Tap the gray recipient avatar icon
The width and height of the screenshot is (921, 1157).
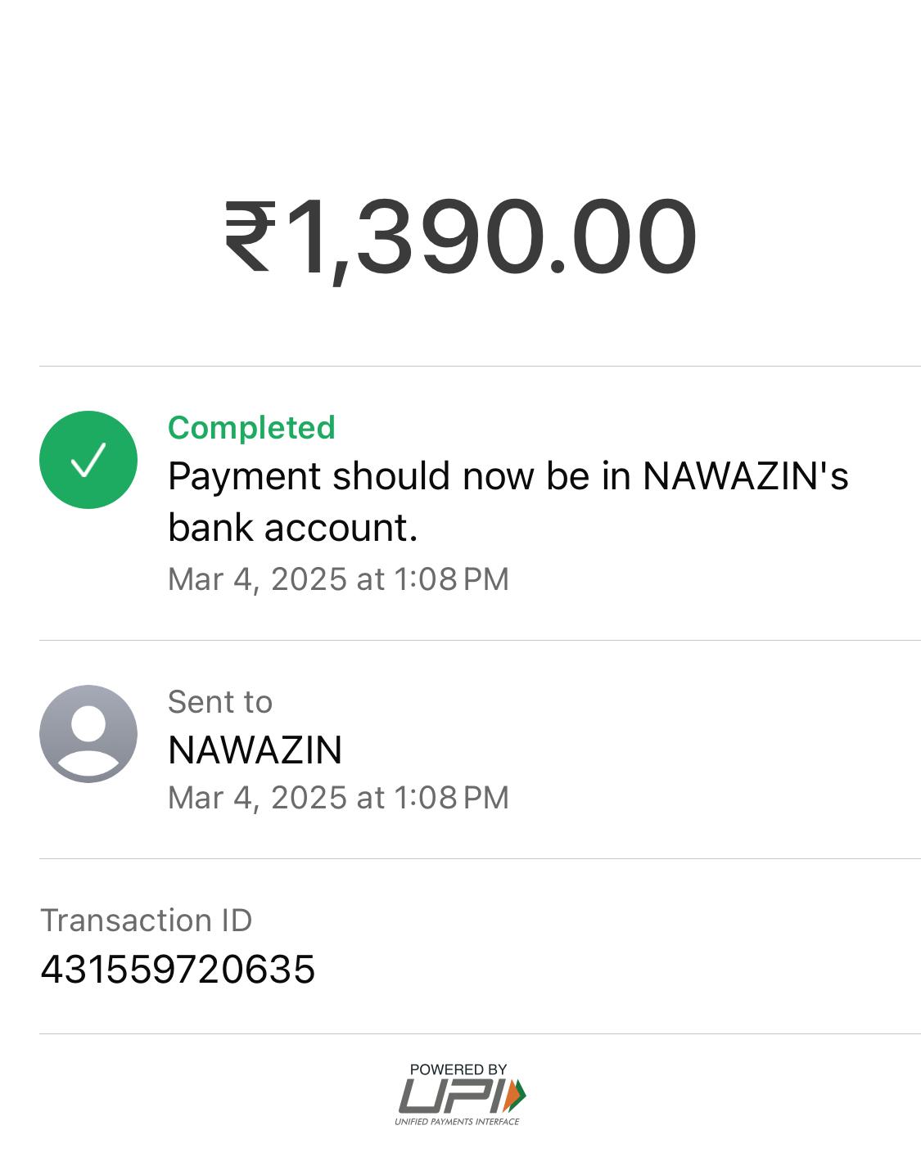(x=88, y=734)
